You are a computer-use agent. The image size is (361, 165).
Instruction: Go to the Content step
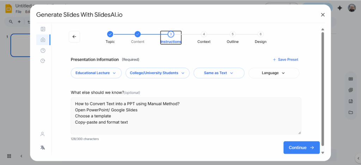tap(137, 34)
